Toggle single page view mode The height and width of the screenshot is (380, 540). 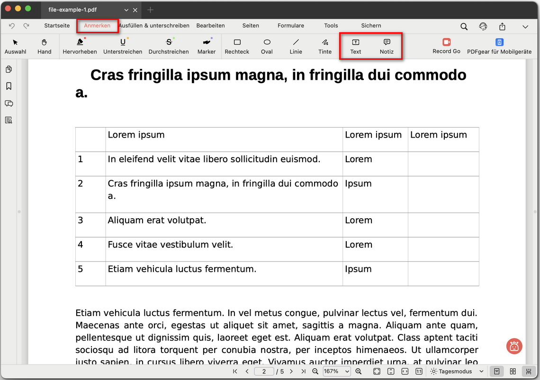496,371
